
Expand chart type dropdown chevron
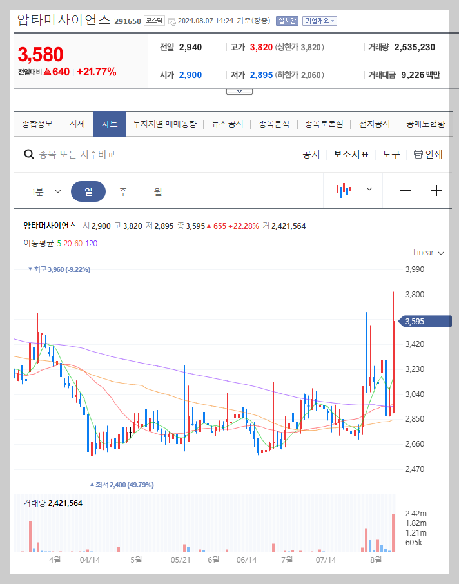tap(369, 189)
